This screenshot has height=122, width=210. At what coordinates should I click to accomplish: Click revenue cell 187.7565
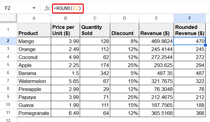[156, 105]
